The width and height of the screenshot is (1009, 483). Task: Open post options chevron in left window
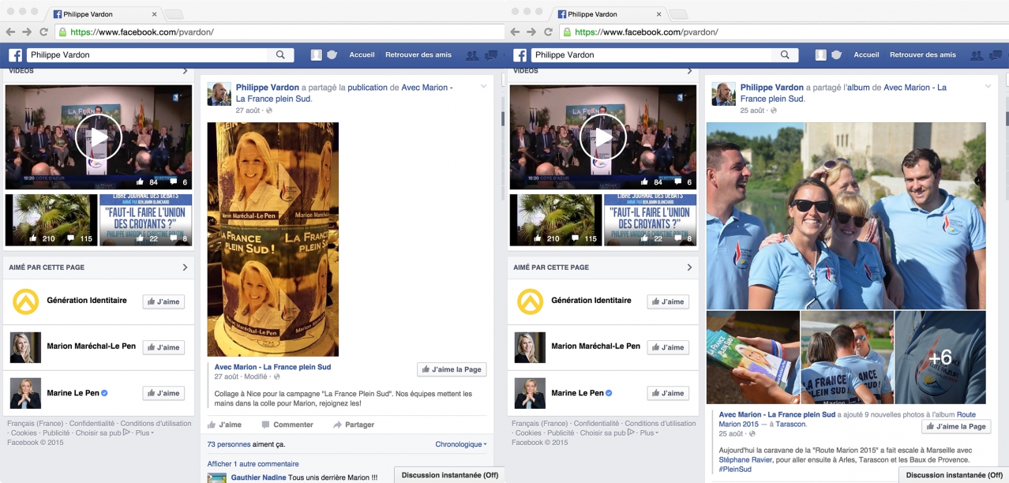(483, 87)
